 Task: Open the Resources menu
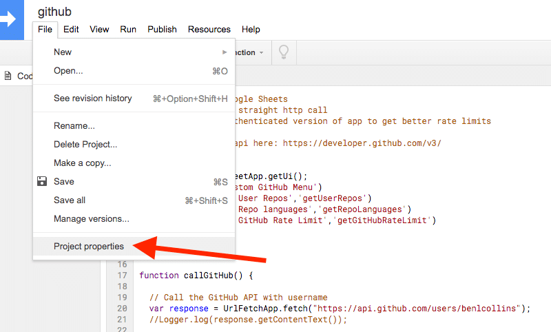tap(209, 30)
